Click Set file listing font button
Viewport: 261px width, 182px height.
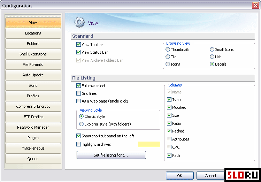click(111, 155)
